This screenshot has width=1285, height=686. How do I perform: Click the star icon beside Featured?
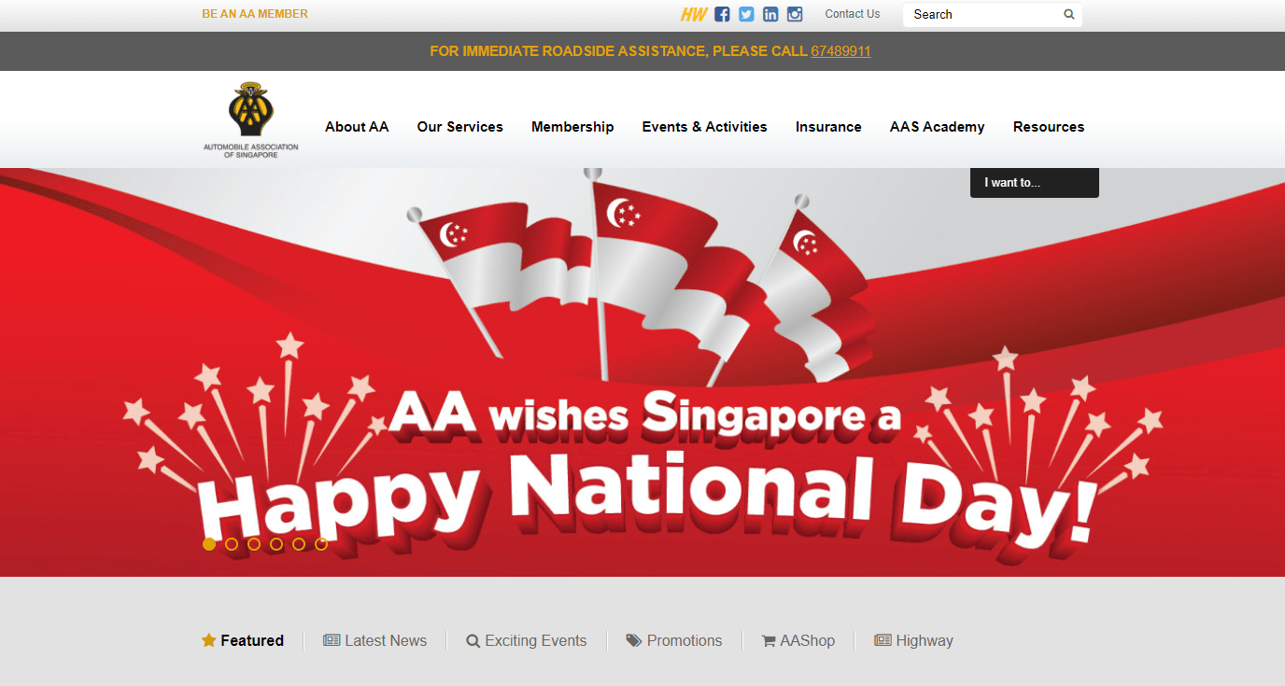209,640
